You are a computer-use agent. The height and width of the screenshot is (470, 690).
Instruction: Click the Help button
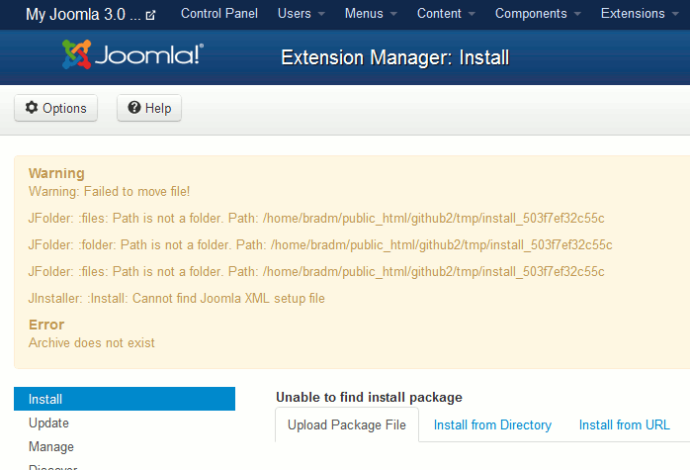[148, 108]
